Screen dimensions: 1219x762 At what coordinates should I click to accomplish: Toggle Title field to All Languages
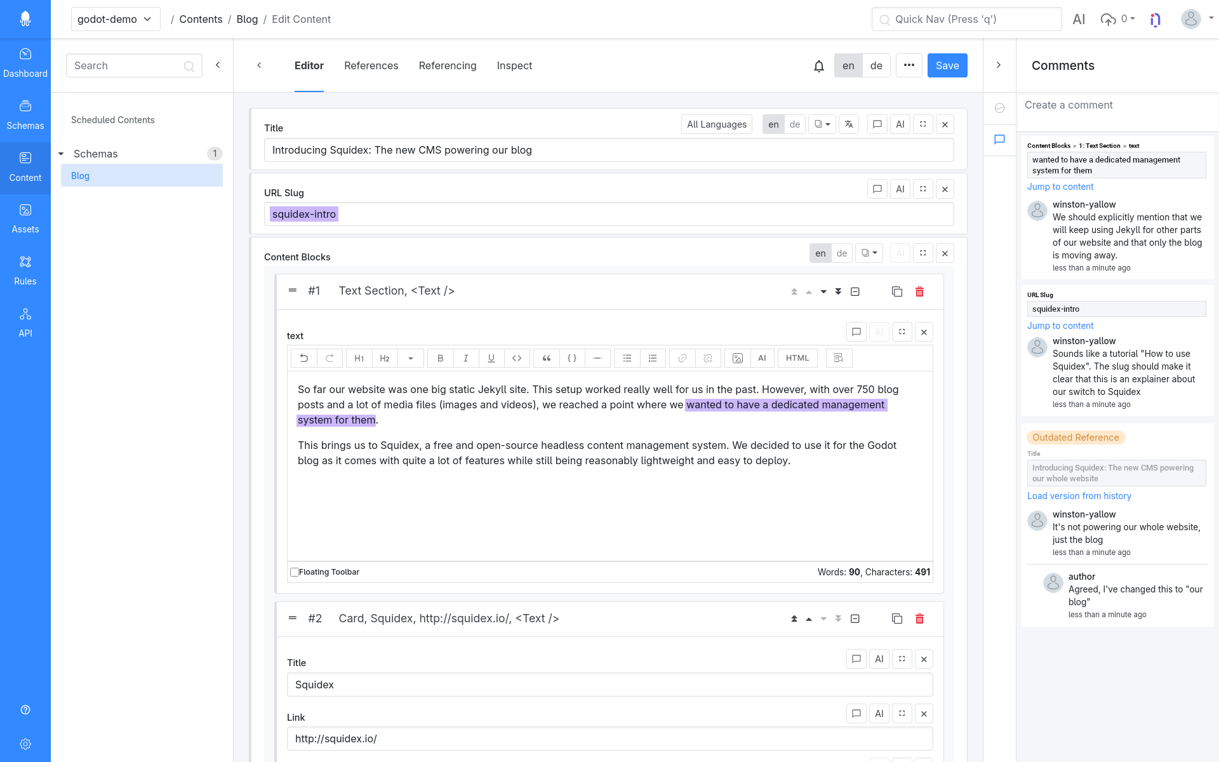coord(716,124)
